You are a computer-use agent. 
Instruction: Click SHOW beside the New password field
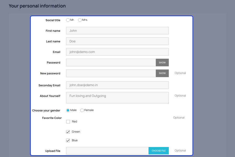162,73
